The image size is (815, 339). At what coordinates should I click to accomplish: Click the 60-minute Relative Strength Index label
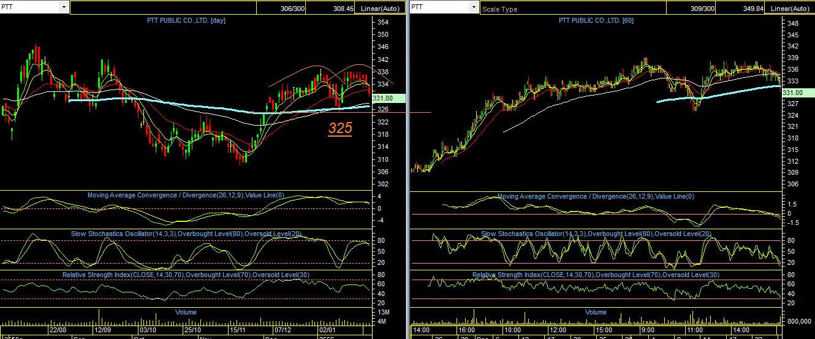point(596,275)
